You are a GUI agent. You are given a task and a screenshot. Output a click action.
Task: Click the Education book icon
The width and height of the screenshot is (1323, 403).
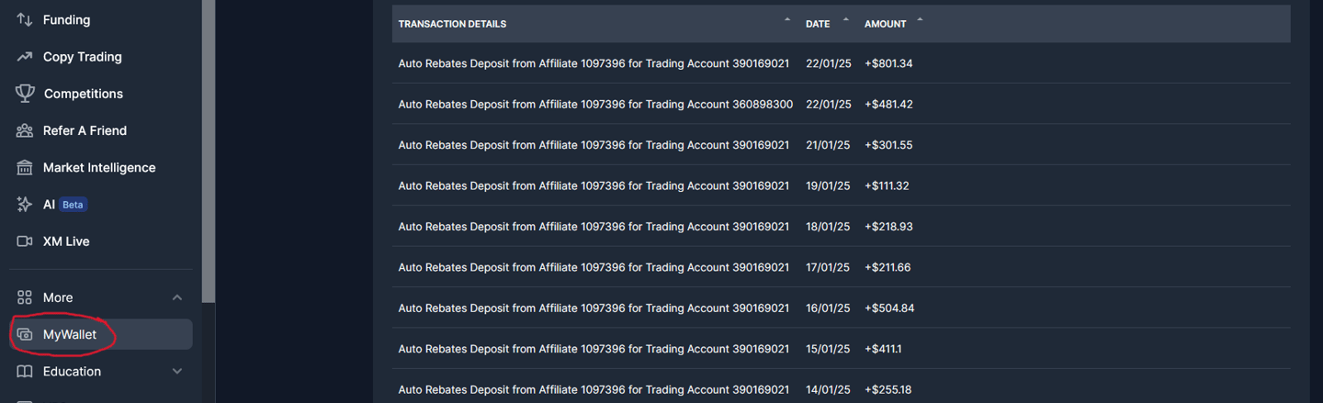(x=25, y=372)
